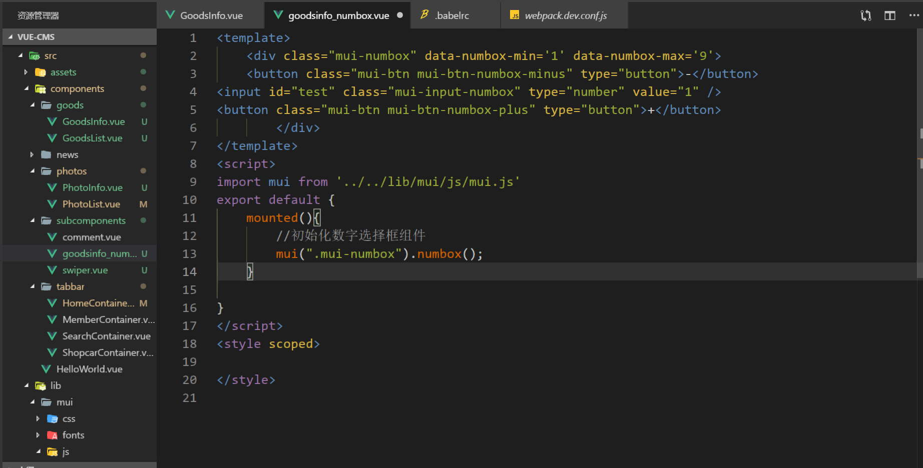Click Vue icon beside comment.vue
This screenshot has width=923, height=468.
pyautogui.click(x=52, y=237)
